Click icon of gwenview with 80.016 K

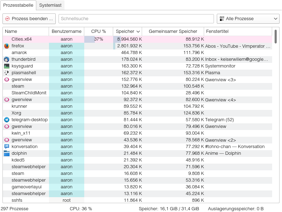(7, 126)
